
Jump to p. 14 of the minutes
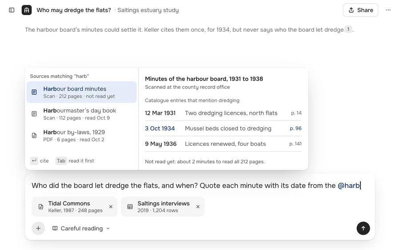tap(296, 113)
